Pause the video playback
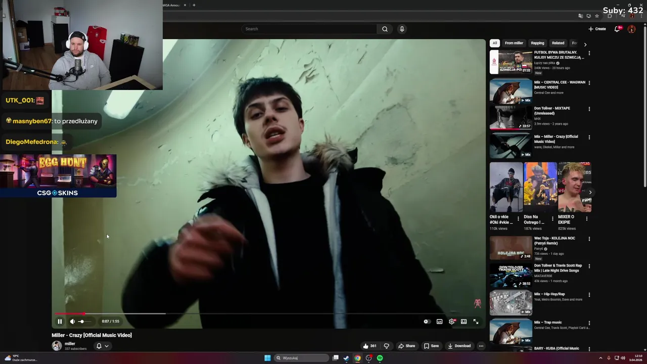The image size is (647, 364). pos(60,322)
